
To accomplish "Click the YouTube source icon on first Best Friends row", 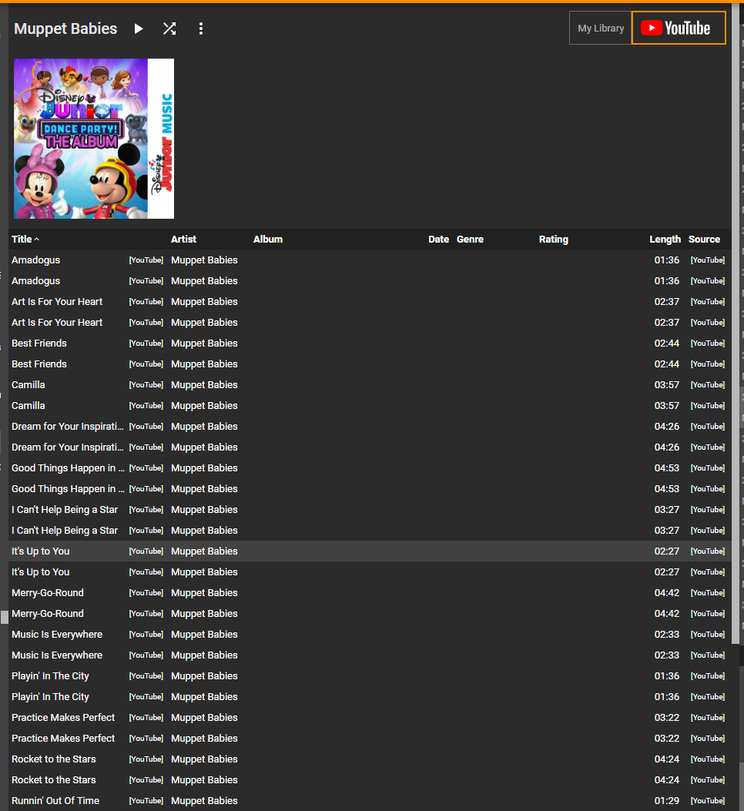I will (x=708, y=344).
